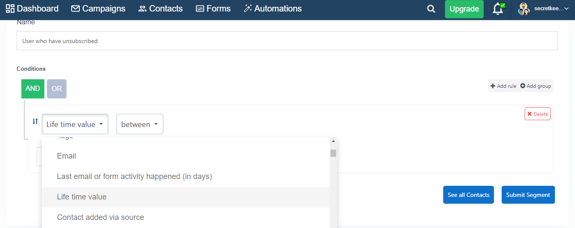Image resolution: width=575 pixels, height=228 pixels.
Task: Click the Dashboard grid icon
Action: click(10, 9)
